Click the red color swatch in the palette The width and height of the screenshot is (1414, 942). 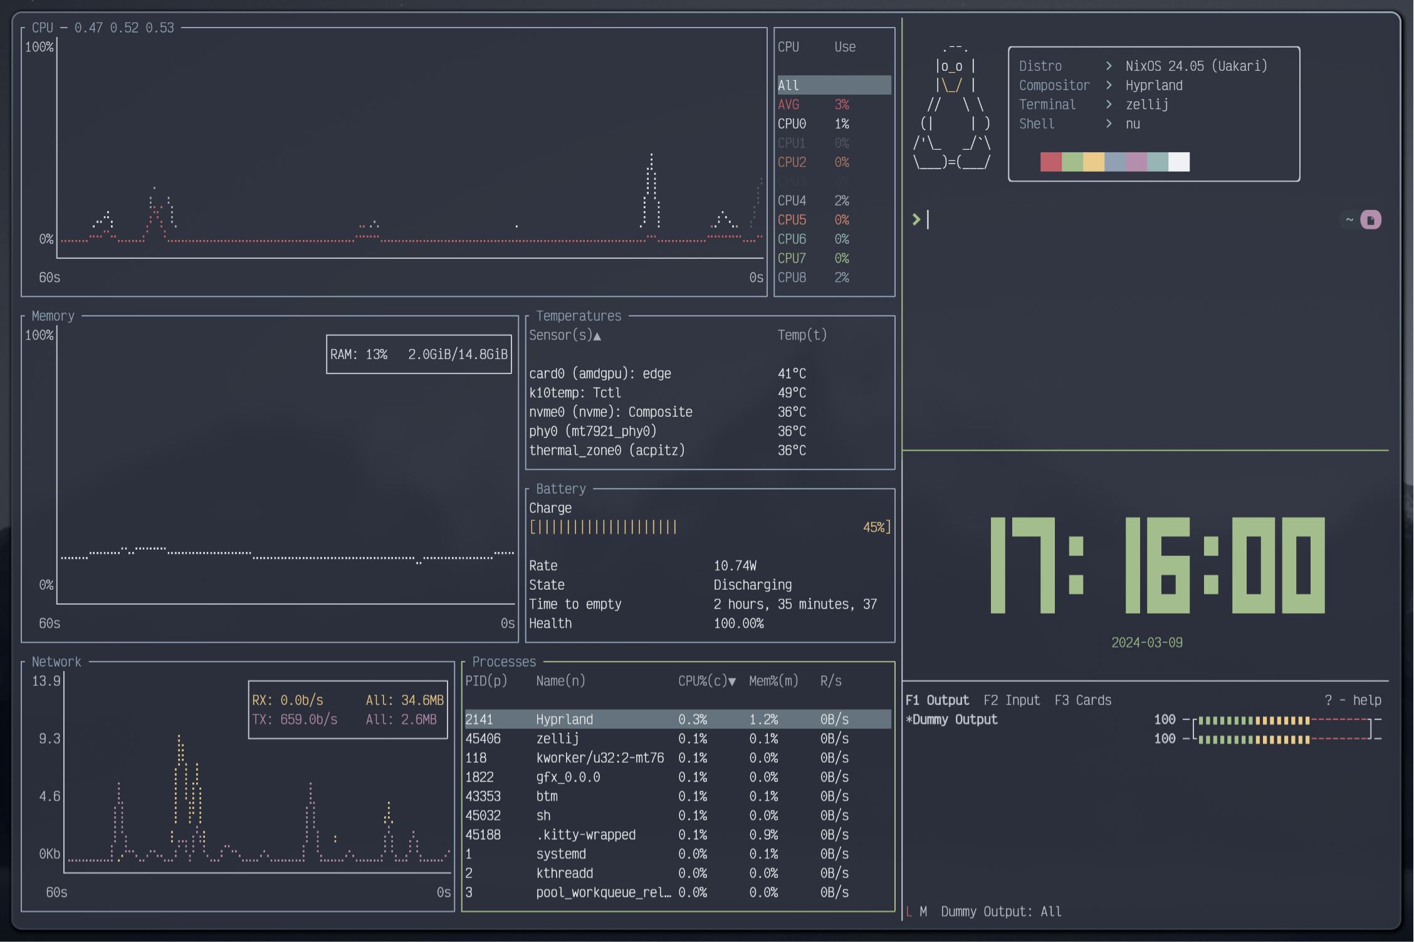pyautogui.click(x=1050, y=162)
